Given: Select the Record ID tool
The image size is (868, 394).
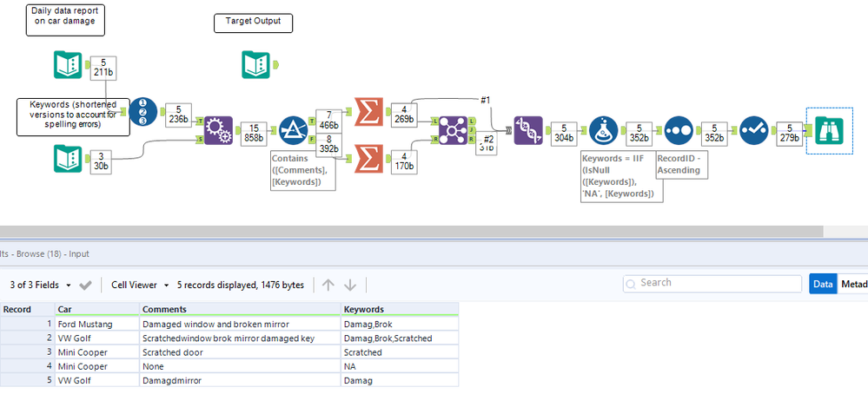Looking at the screenshot, I should 143,112.
